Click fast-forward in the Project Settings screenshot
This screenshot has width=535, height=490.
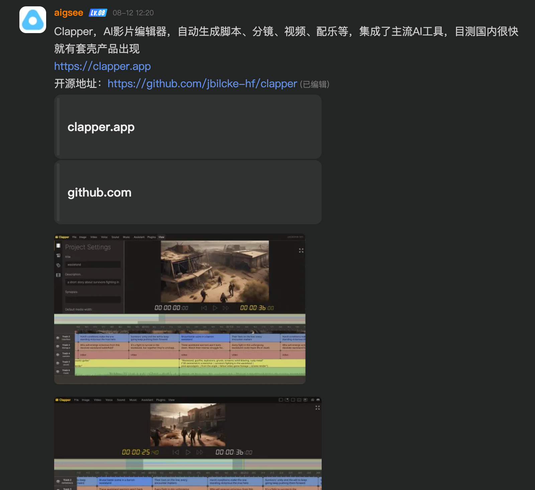point(226,308)
